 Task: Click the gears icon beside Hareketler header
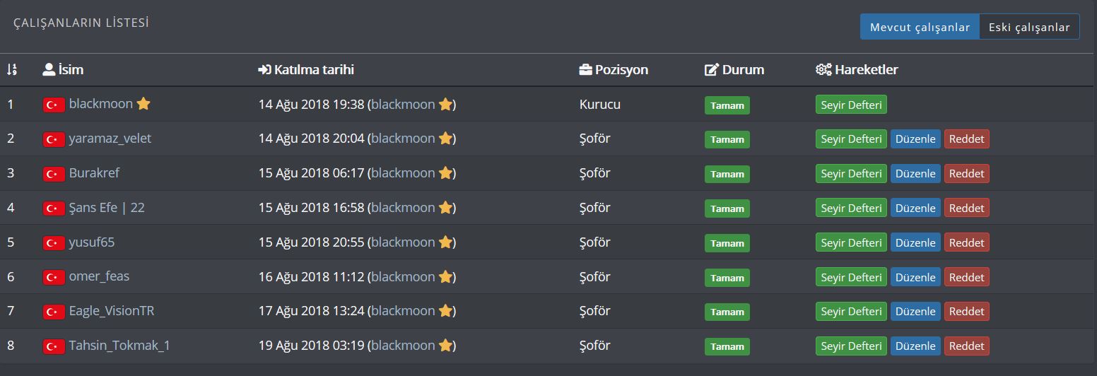823,69
